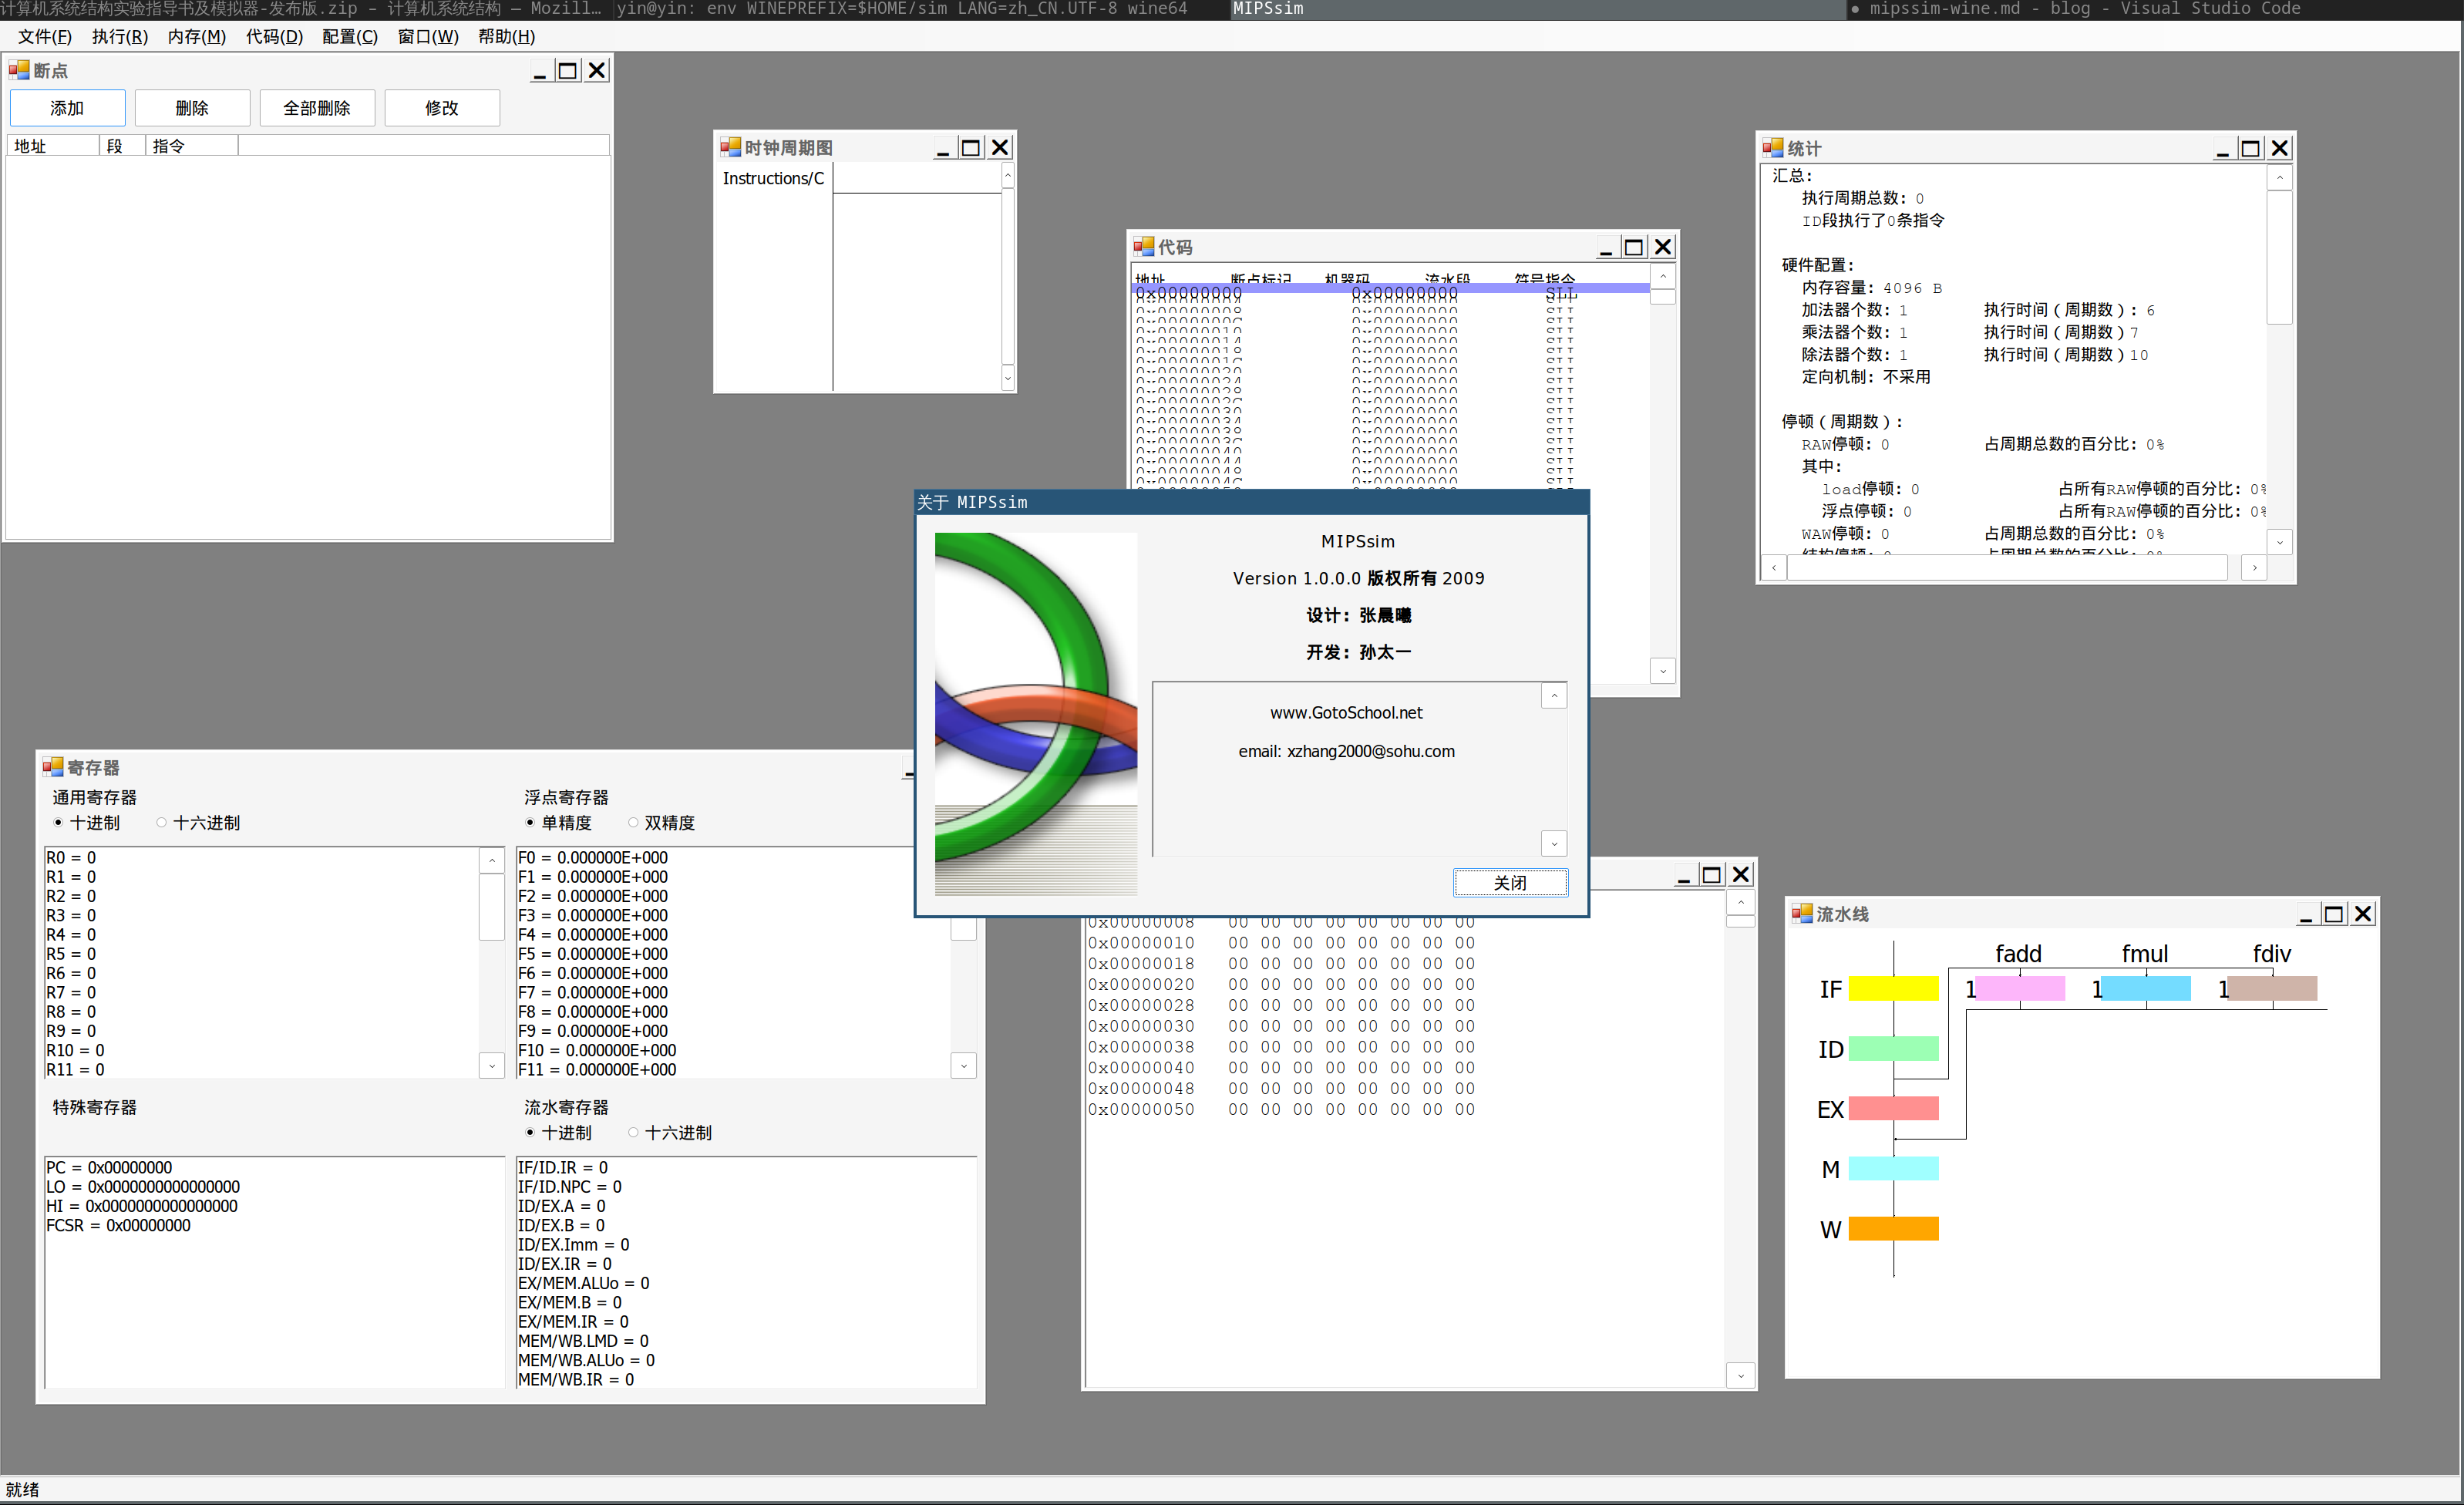Select 十六进制 for pipeline registers
The height and width of the screenshot is (1505, 2464).
[x=633, y=1132]
